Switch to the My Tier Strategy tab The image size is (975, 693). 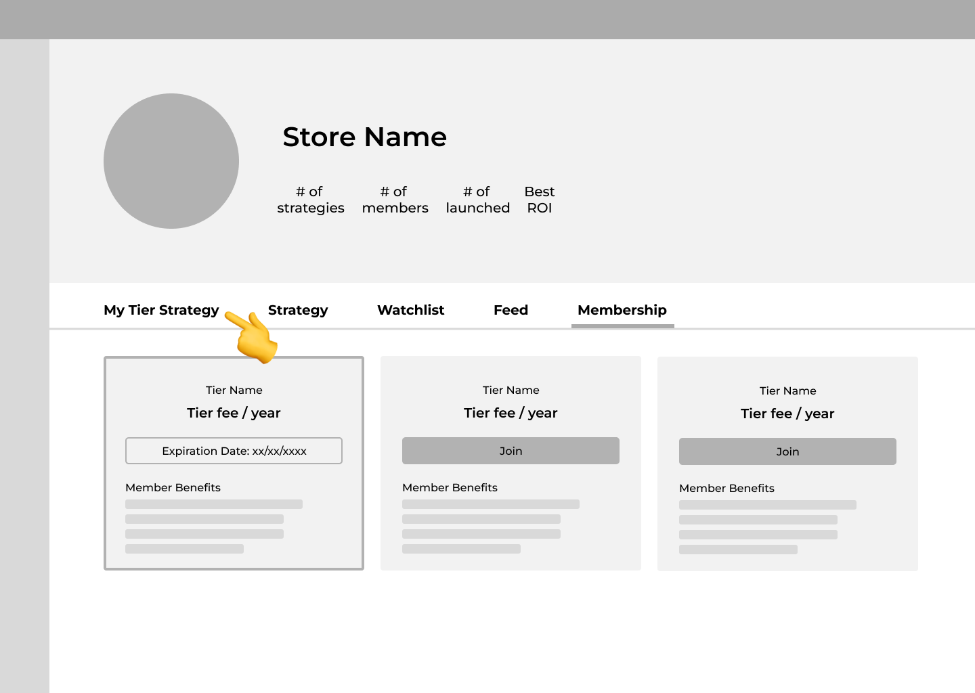coord(161,310)
